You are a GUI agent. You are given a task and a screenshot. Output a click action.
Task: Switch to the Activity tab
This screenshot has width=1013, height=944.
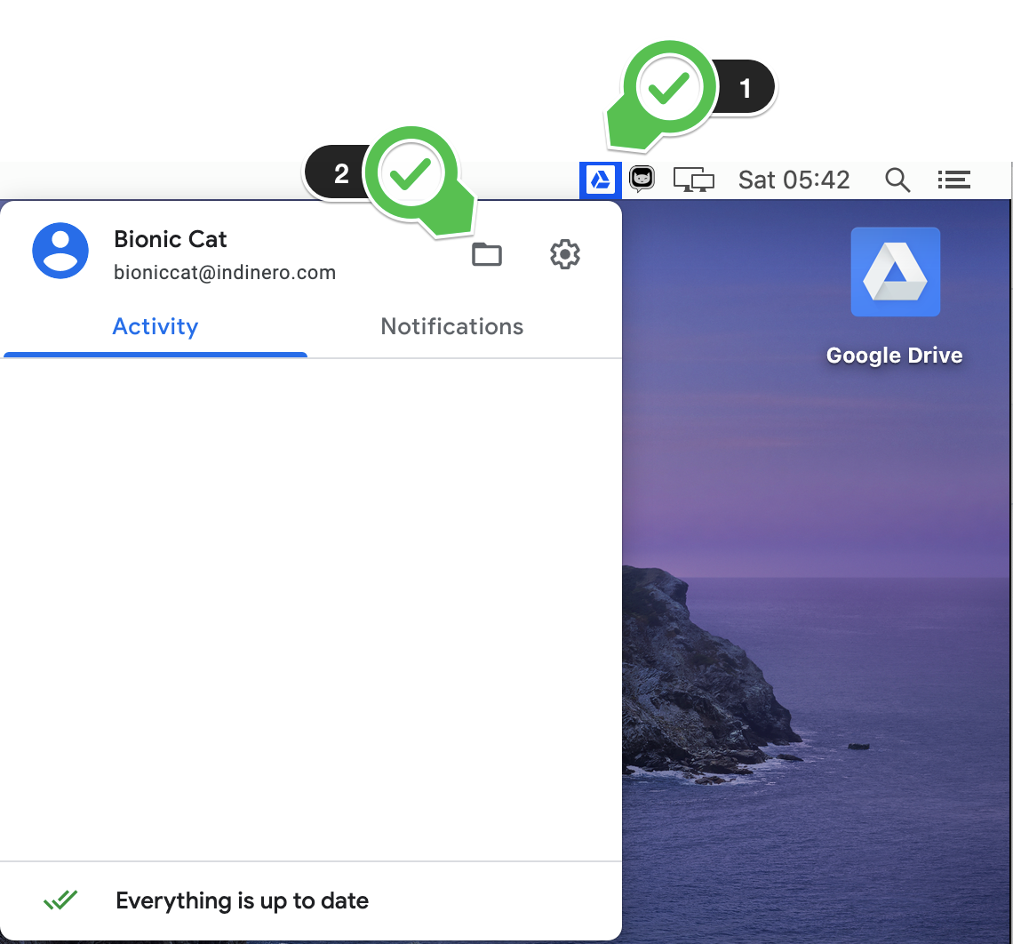155,326
